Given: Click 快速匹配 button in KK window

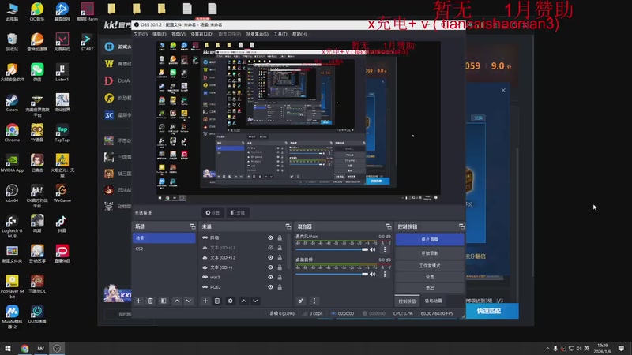Looking at the screenshot, I should 489,311.
